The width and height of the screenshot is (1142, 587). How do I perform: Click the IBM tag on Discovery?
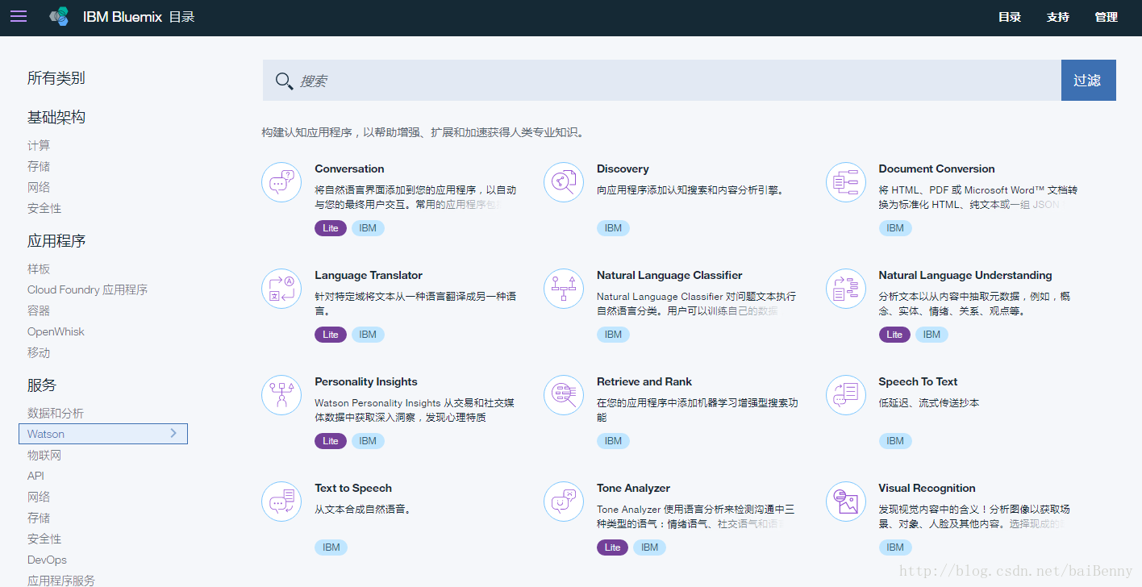(614, 228)
